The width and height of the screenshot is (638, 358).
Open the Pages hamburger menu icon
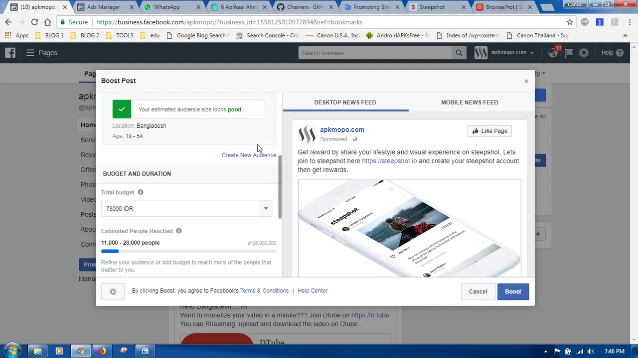tap(30, 53)
